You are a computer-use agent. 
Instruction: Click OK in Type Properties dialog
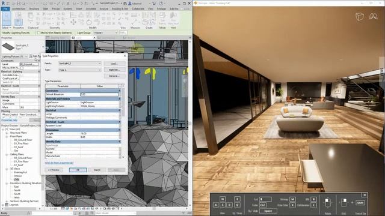click(78, 170)
